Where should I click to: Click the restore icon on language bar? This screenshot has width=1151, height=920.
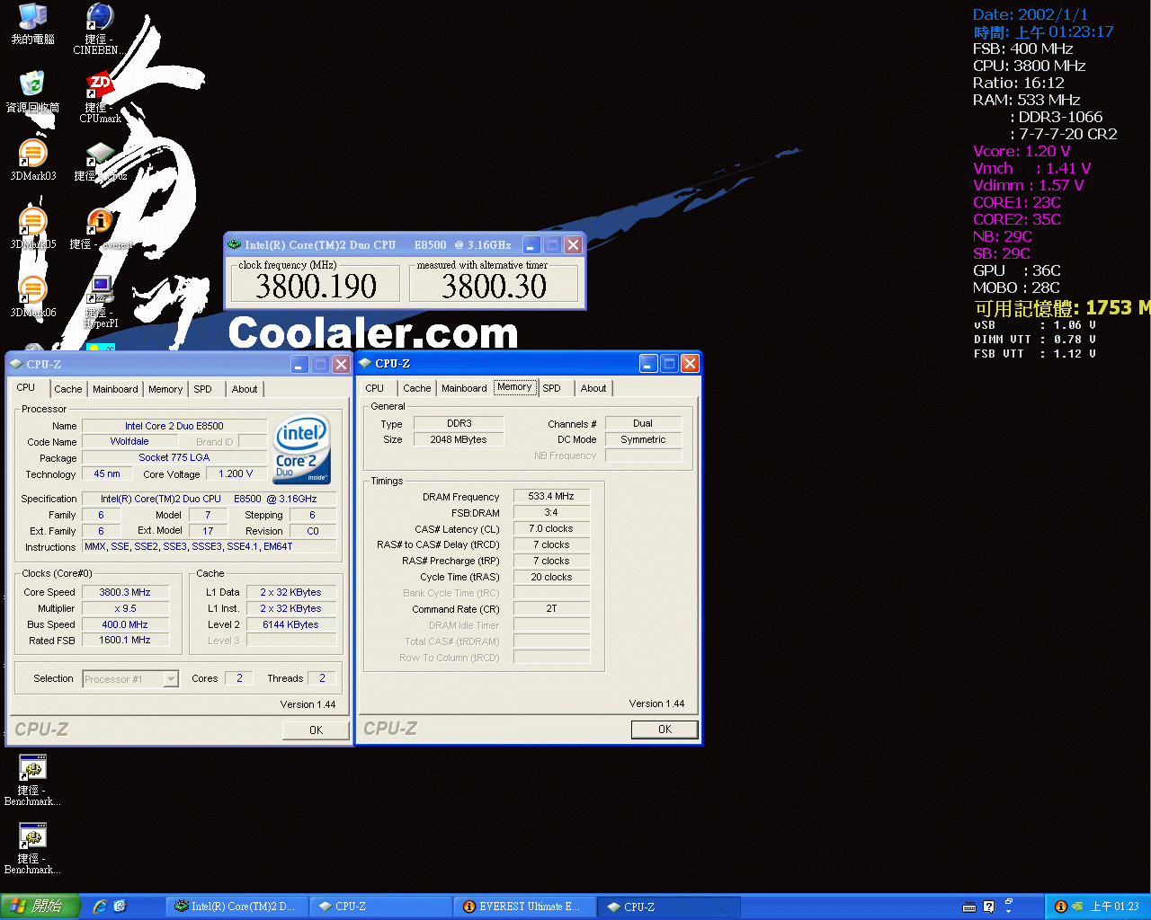coord(1009,901)
